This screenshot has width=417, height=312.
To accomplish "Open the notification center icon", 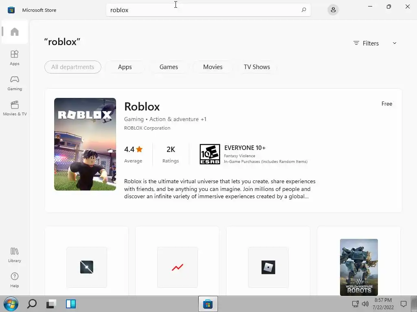I will [x=404, y=304].
